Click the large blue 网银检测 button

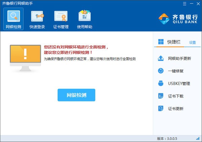tap(76, 95)
